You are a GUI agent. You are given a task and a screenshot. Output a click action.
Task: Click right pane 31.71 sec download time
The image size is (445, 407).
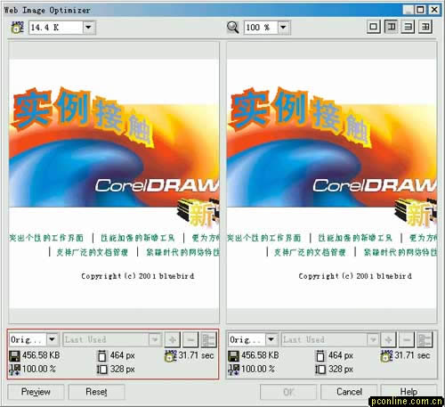point(412,355)
